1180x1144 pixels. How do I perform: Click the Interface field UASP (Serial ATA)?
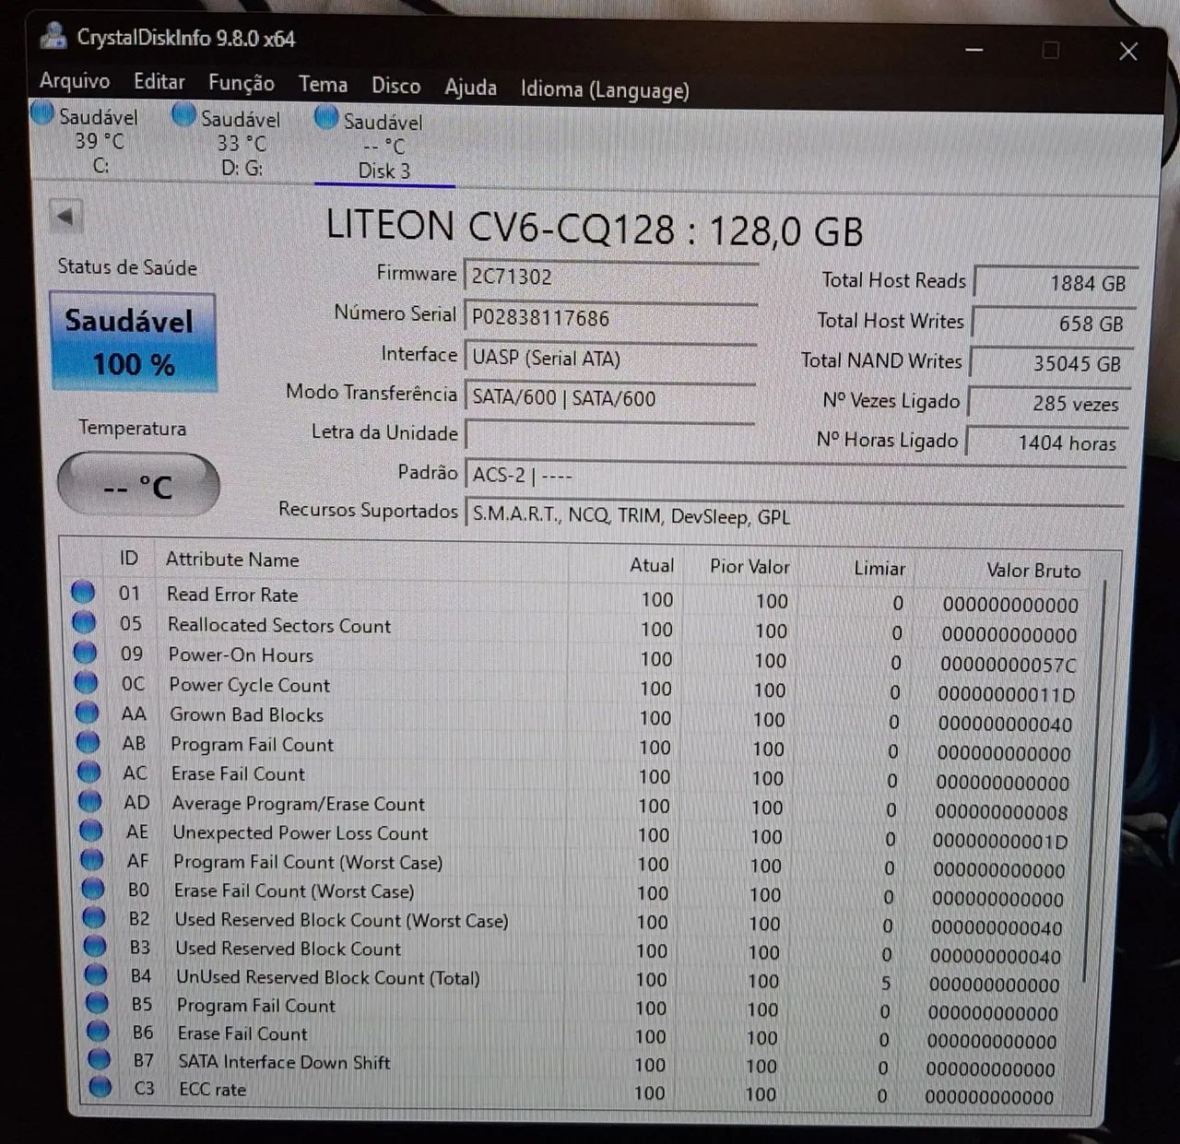610,358
